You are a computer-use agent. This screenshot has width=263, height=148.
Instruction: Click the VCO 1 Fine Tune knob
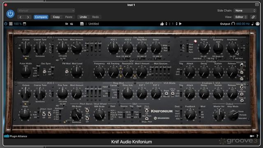[62, 48]
